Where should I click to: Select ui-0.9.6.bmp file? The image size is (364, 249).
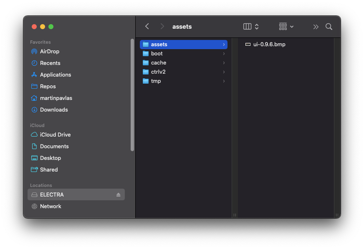pos(286,44)
